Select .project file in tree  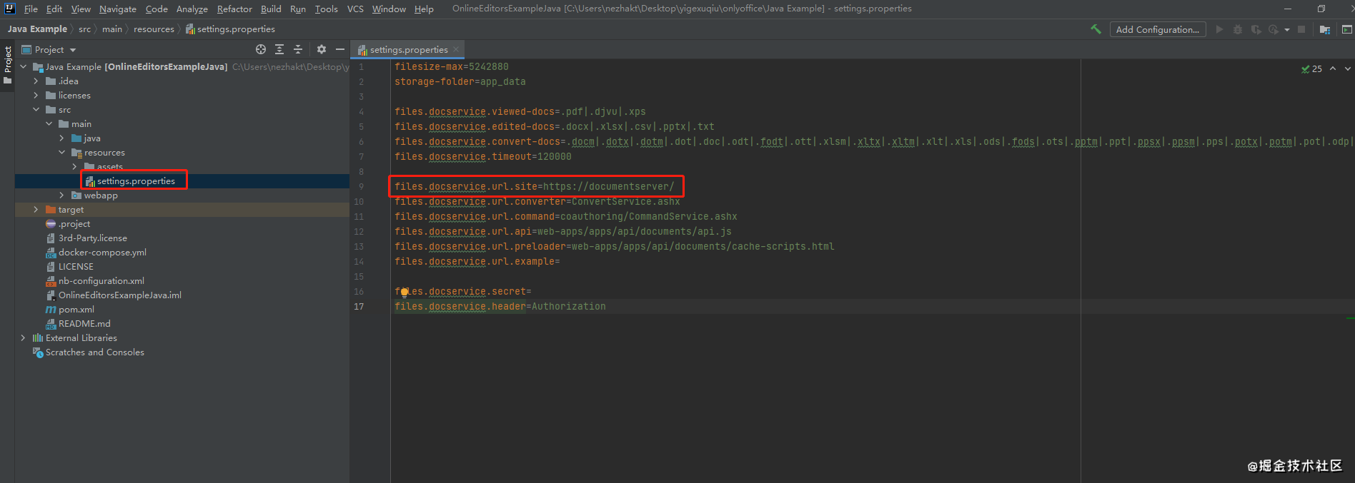tap(74, 223)
